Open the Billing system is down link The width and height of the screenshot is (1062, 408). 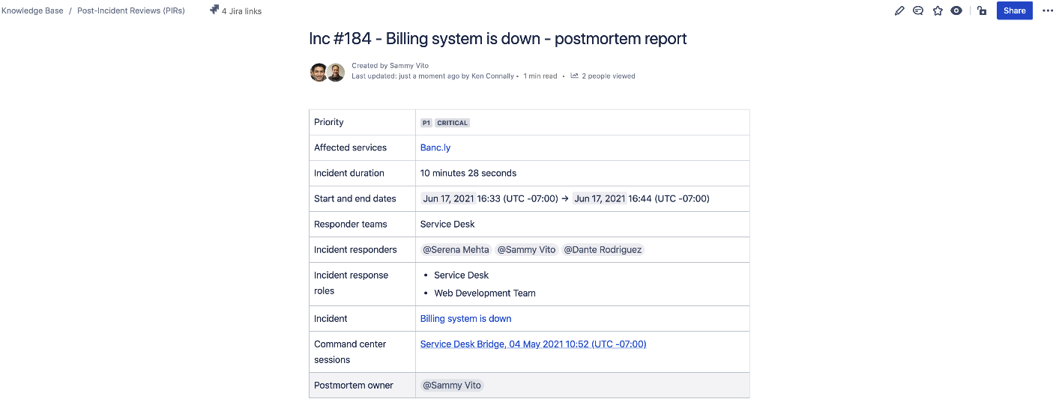click(x=465, y=318)
